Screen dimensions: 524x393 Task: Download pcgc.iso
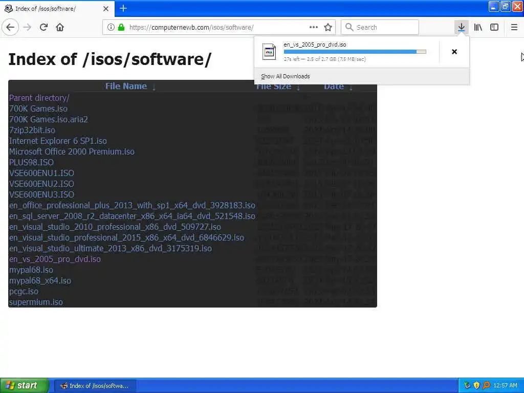point(24,291)
